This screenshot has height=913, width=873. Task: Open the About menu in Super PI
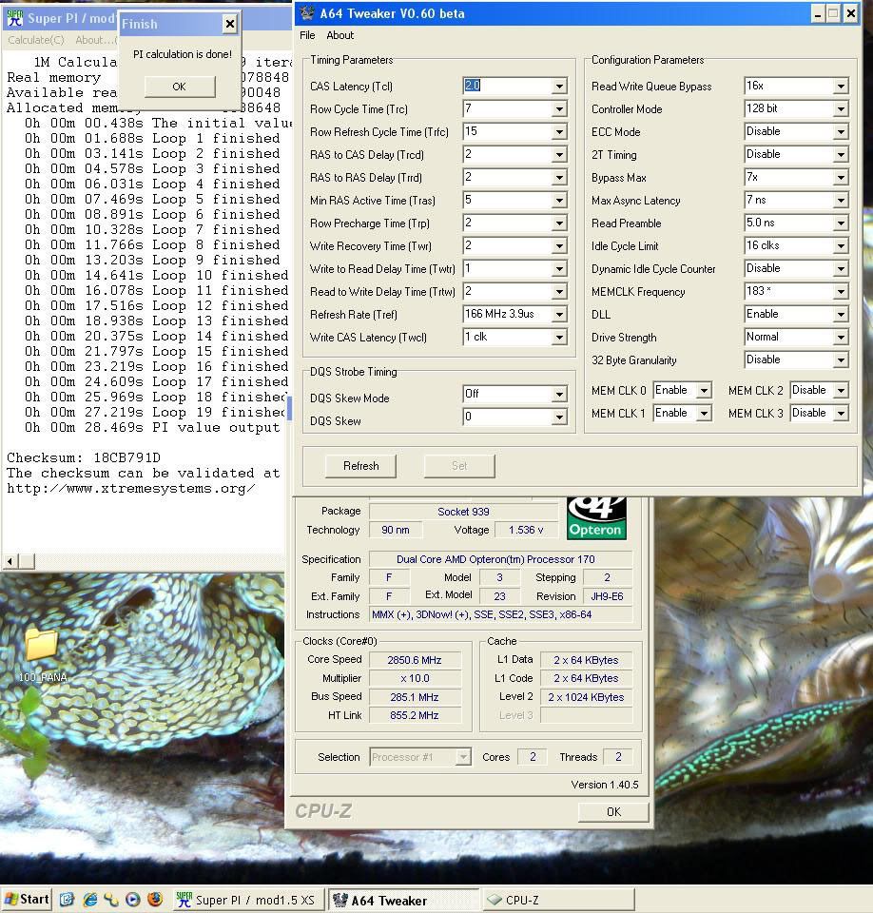point(95,40)
